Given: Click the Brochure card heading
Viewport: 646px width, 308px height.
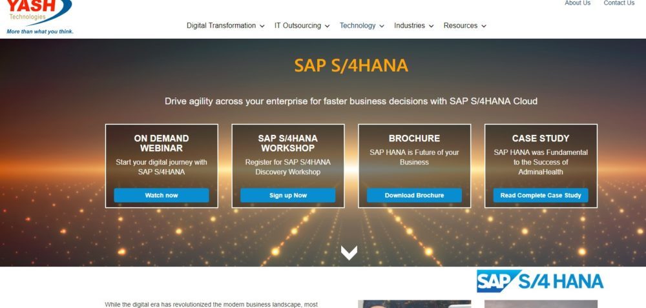Looking at the screenshot, I should pyautogui.click(x=414, y=138).
